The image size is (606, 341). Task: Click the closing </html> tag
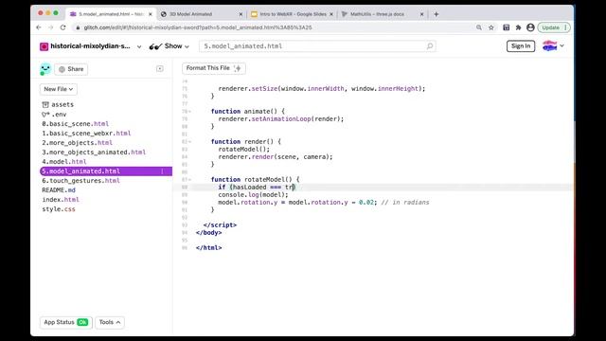(208, 248)
